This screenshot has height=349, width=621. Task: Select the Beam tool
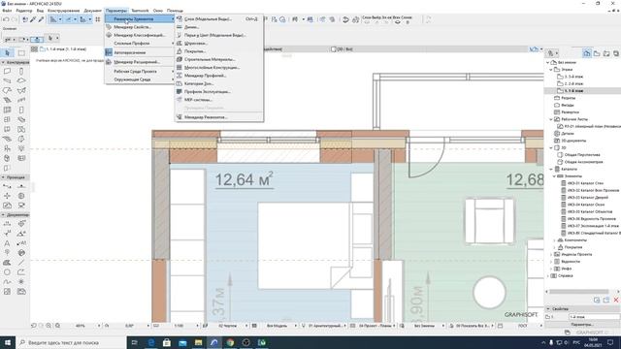[7, 80]
